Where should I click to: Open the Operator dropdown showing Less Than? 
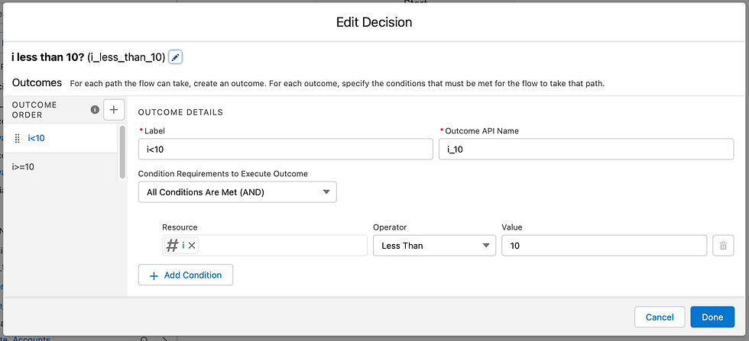434,246
